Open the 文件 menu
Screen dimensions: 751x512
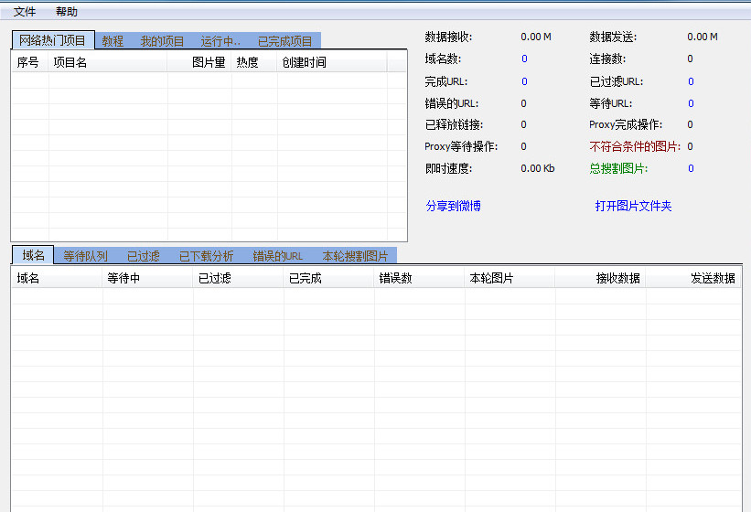(25, 12)
